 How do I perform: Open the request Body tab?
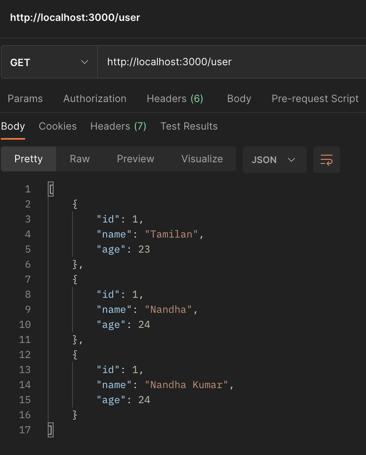coord(239,99)
